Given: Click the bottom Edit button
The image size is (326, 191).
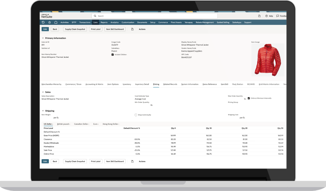Looking at the screenshot, I should [45, 161].
